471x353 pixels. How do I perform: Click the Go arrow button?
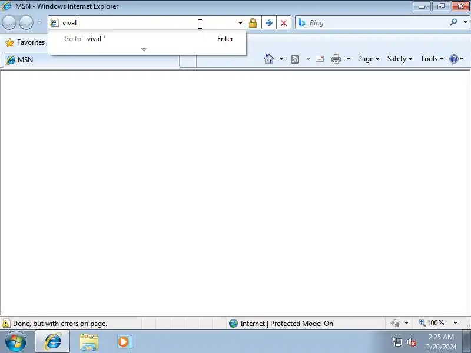pyautogui.click(x=269, y=23)
